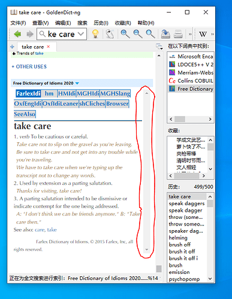Go forward with the gray right arrow
Image resolution: width=232 pixels, height=299 pixels.
[x=30, y=34]
